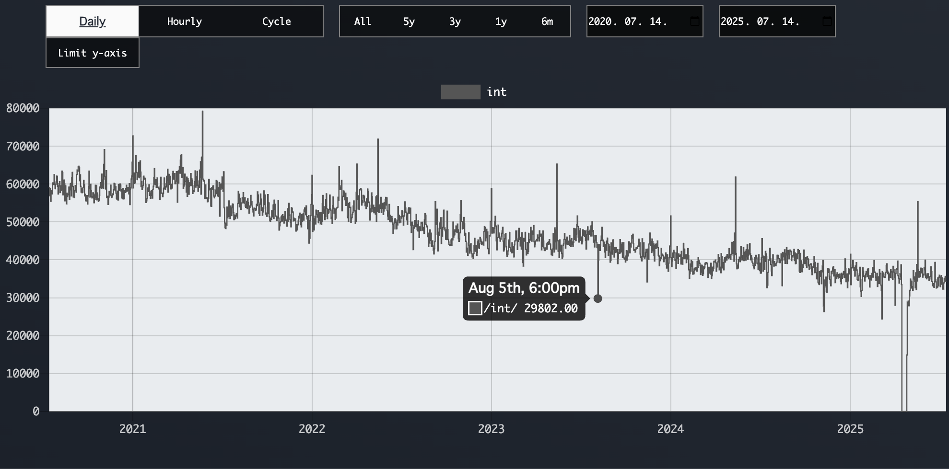Click the 2023 x-axis label
The height and width of the screenshot is (469, 949).
pyautogui.click(x=491, y=429)
